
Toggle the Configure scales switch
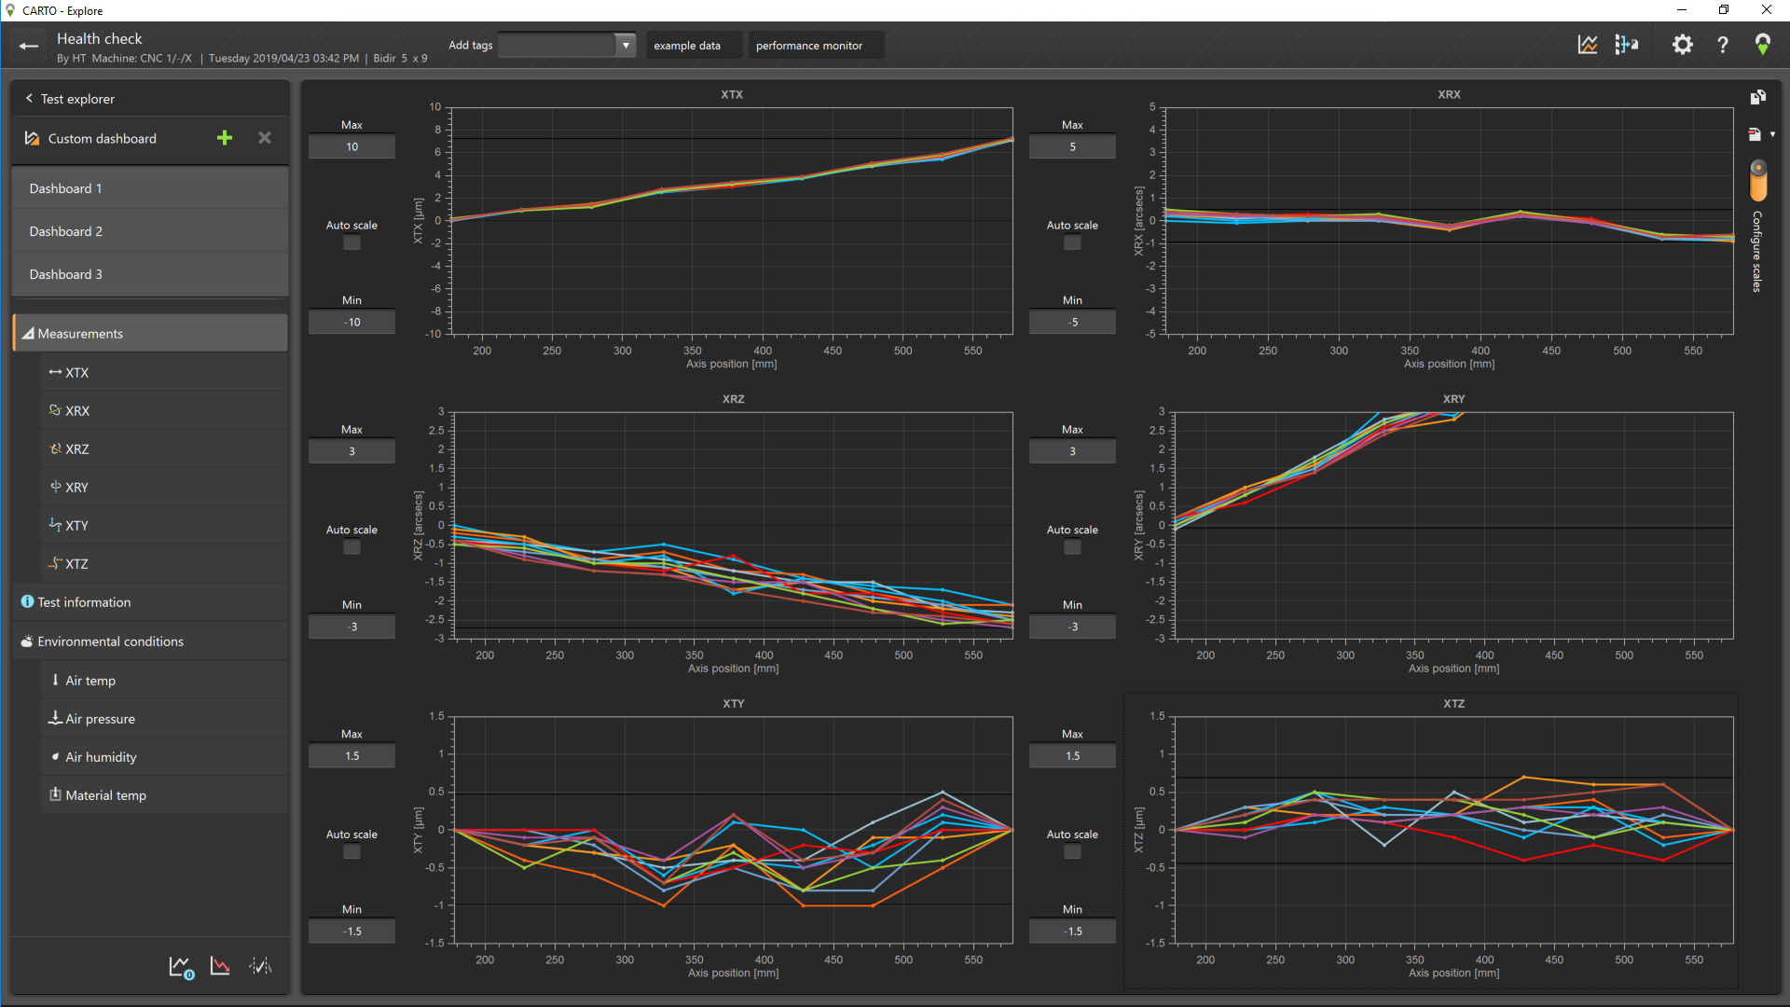coord(1758,180)
